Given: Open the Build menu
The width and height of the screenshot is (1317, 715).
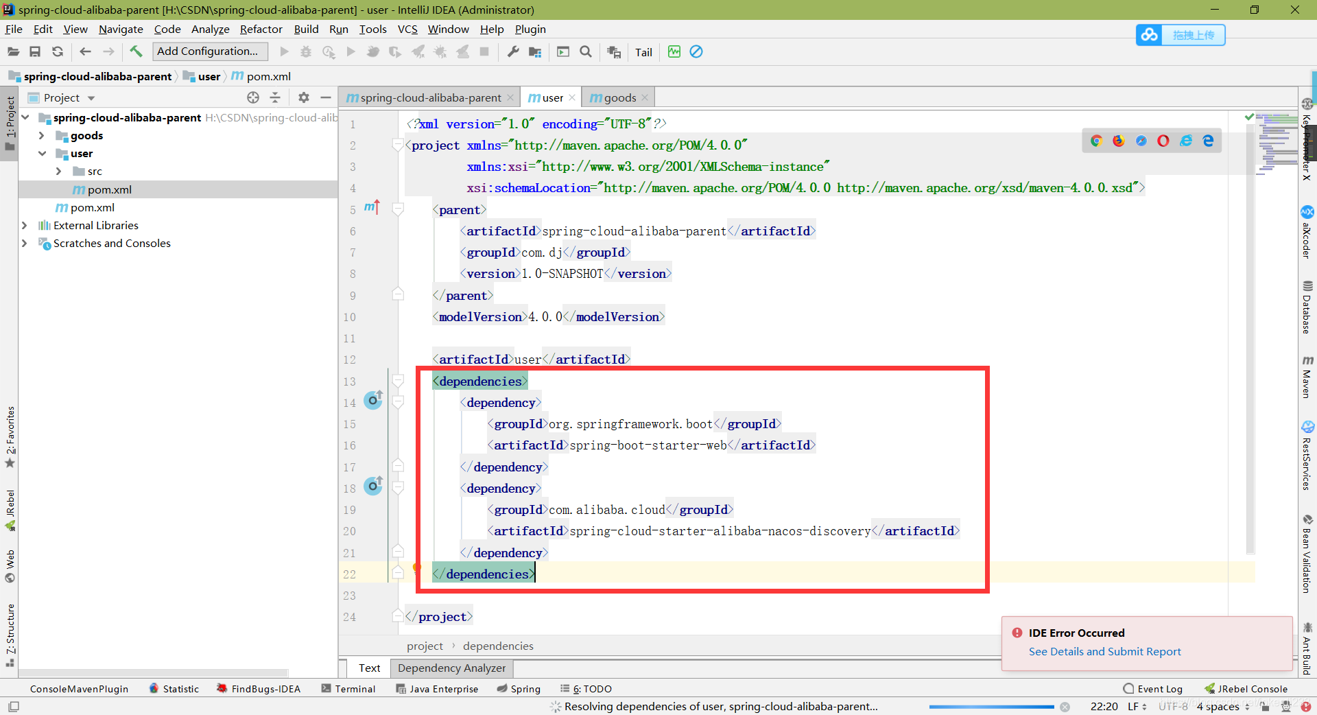Looking at the screenshot, I should [306, 29].
